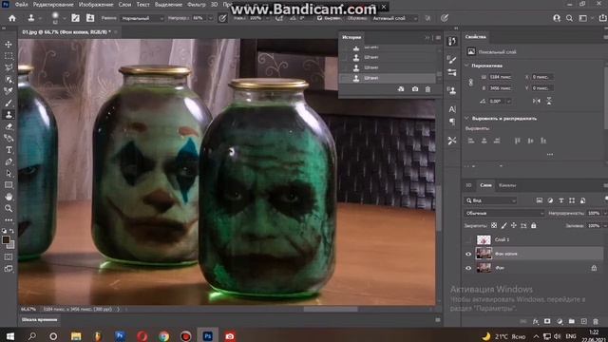Open layer blending mode dropdown Обычные
The height and width of the screenshot is (342, 608).
pyautogui.click(x=504, y=213)
